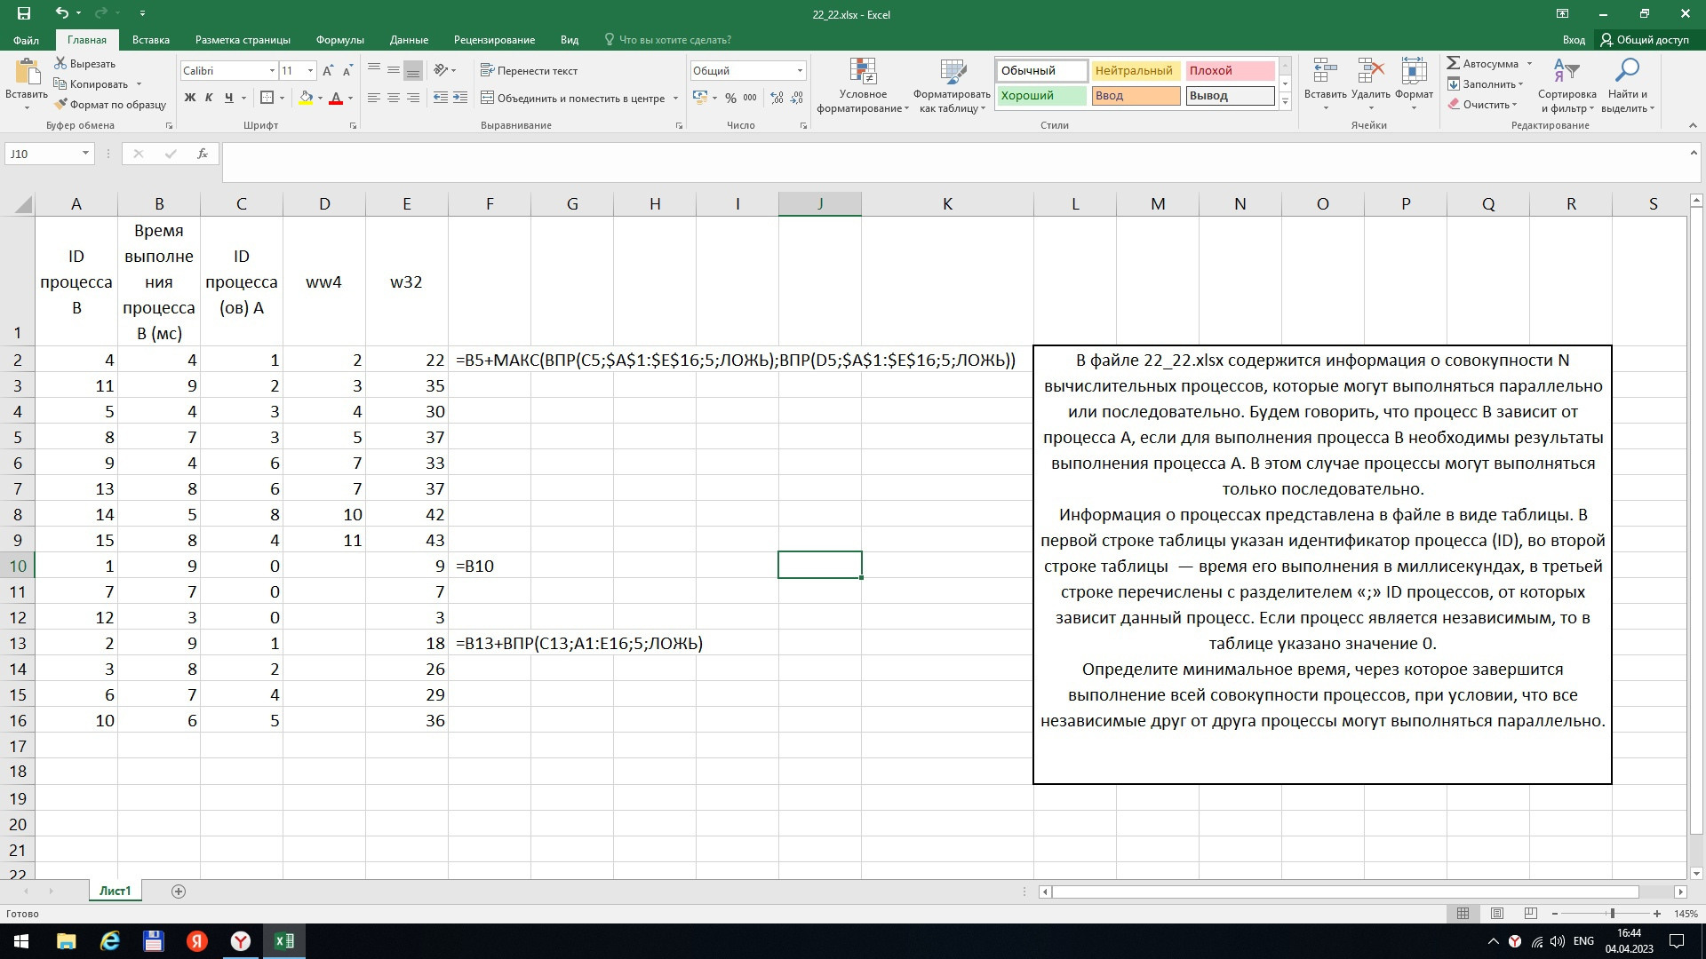The width and height of the screenshot is (1706, 959).
Task: Click the Borders icon in Font group
Action: pyautogui.click(x=267, y=98)
